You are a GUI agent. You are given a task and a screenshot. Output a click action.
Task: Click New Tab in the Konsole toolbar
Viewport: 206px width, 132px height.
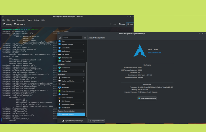7,24
